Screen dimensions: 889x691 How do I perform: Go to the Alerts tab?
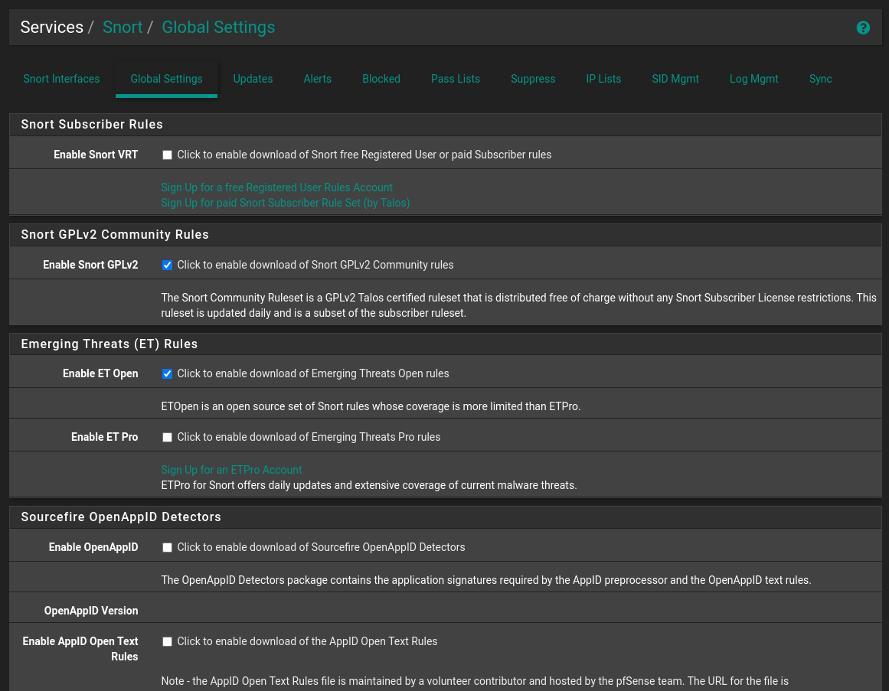tap(318, 79)
